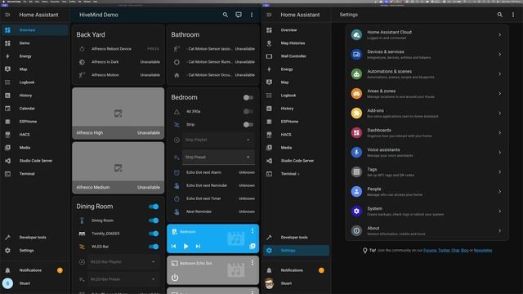The width and height of the screenshot is (523, 294).
Task: Select Logbook in left window sidebar
Action: (35, 82)
